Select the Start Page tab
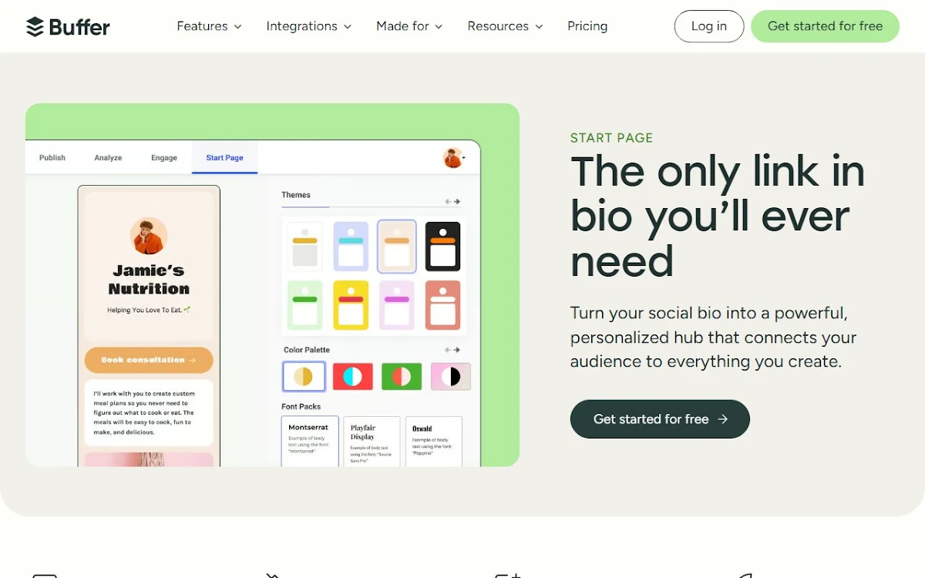The width and height of the screenshot is (925, 578). coord(224,157)
